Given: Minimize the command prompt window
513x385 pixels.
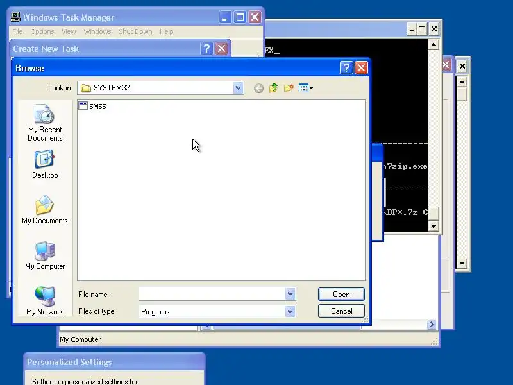Looking at the screenshot, I should click(x=412, y=29).
